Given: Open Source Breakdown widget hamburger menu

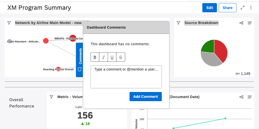Looking at the screenshot, I should 250,23.
